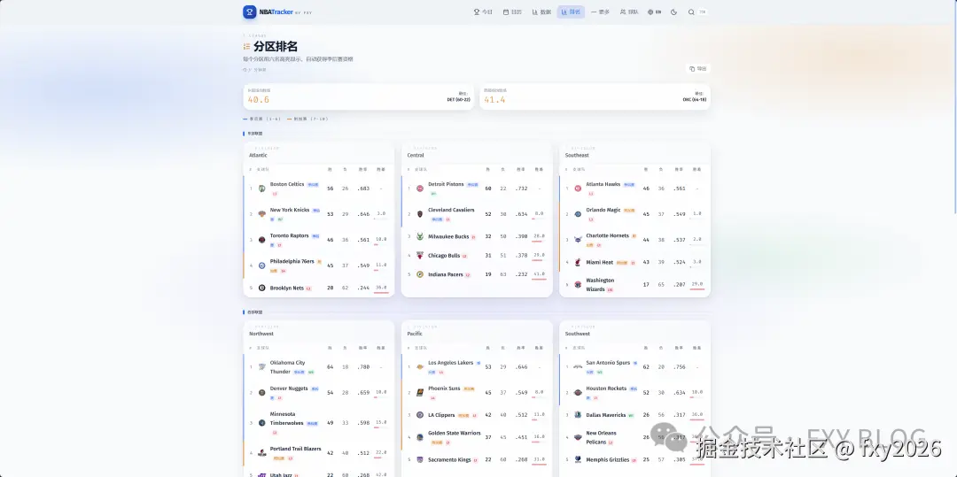Click the Indiana Pacers logo
Screen dimensions: 957x477
(420, 274)
